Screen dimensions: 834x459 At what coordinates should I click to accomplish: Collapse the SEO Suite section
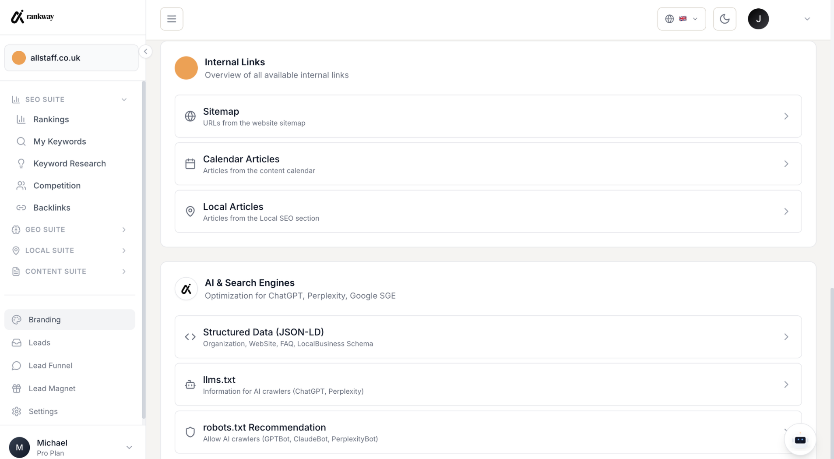click(70, 99)
